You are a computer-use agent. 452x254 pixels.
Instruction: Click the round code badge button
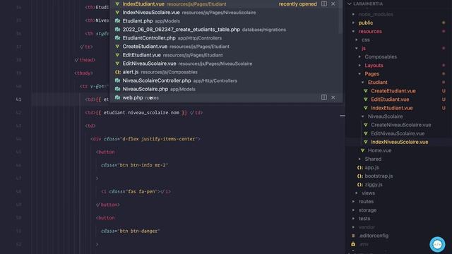coord(437,245)
